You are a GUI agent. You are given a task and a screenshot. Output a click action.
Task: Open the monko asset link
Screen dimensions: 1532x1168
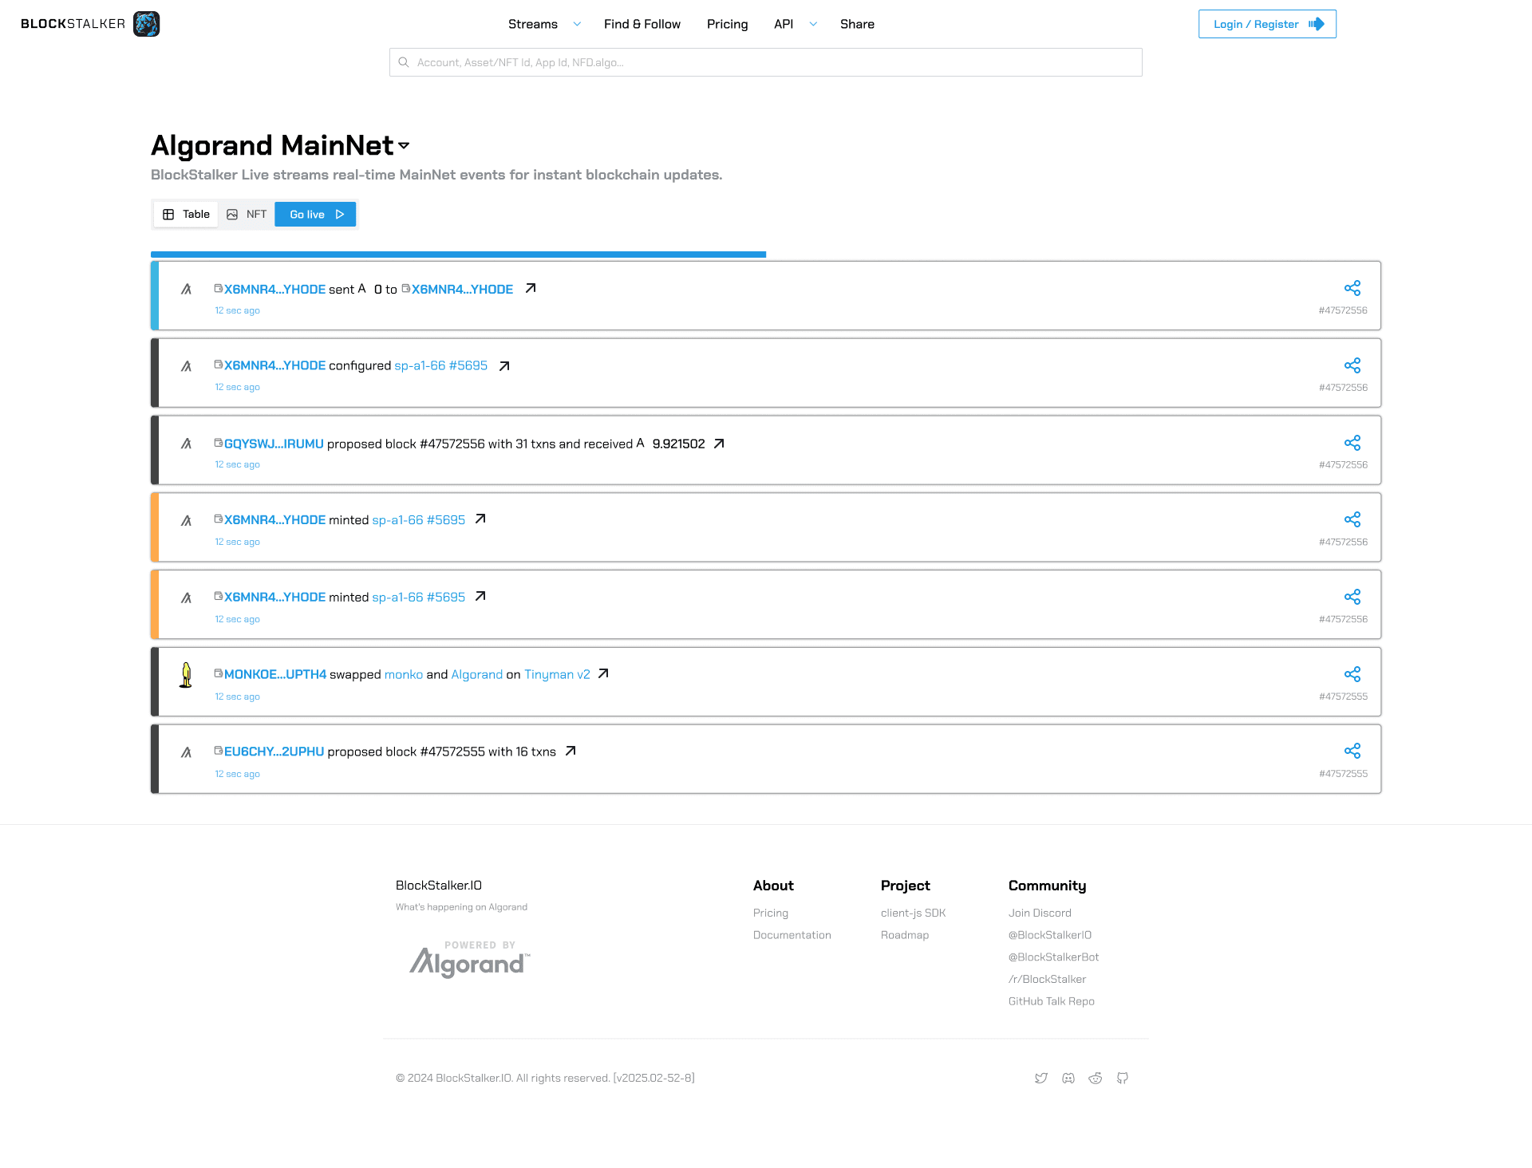coord(404,674)
